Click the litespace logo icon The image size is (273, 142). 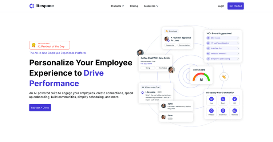coord(32,6)
